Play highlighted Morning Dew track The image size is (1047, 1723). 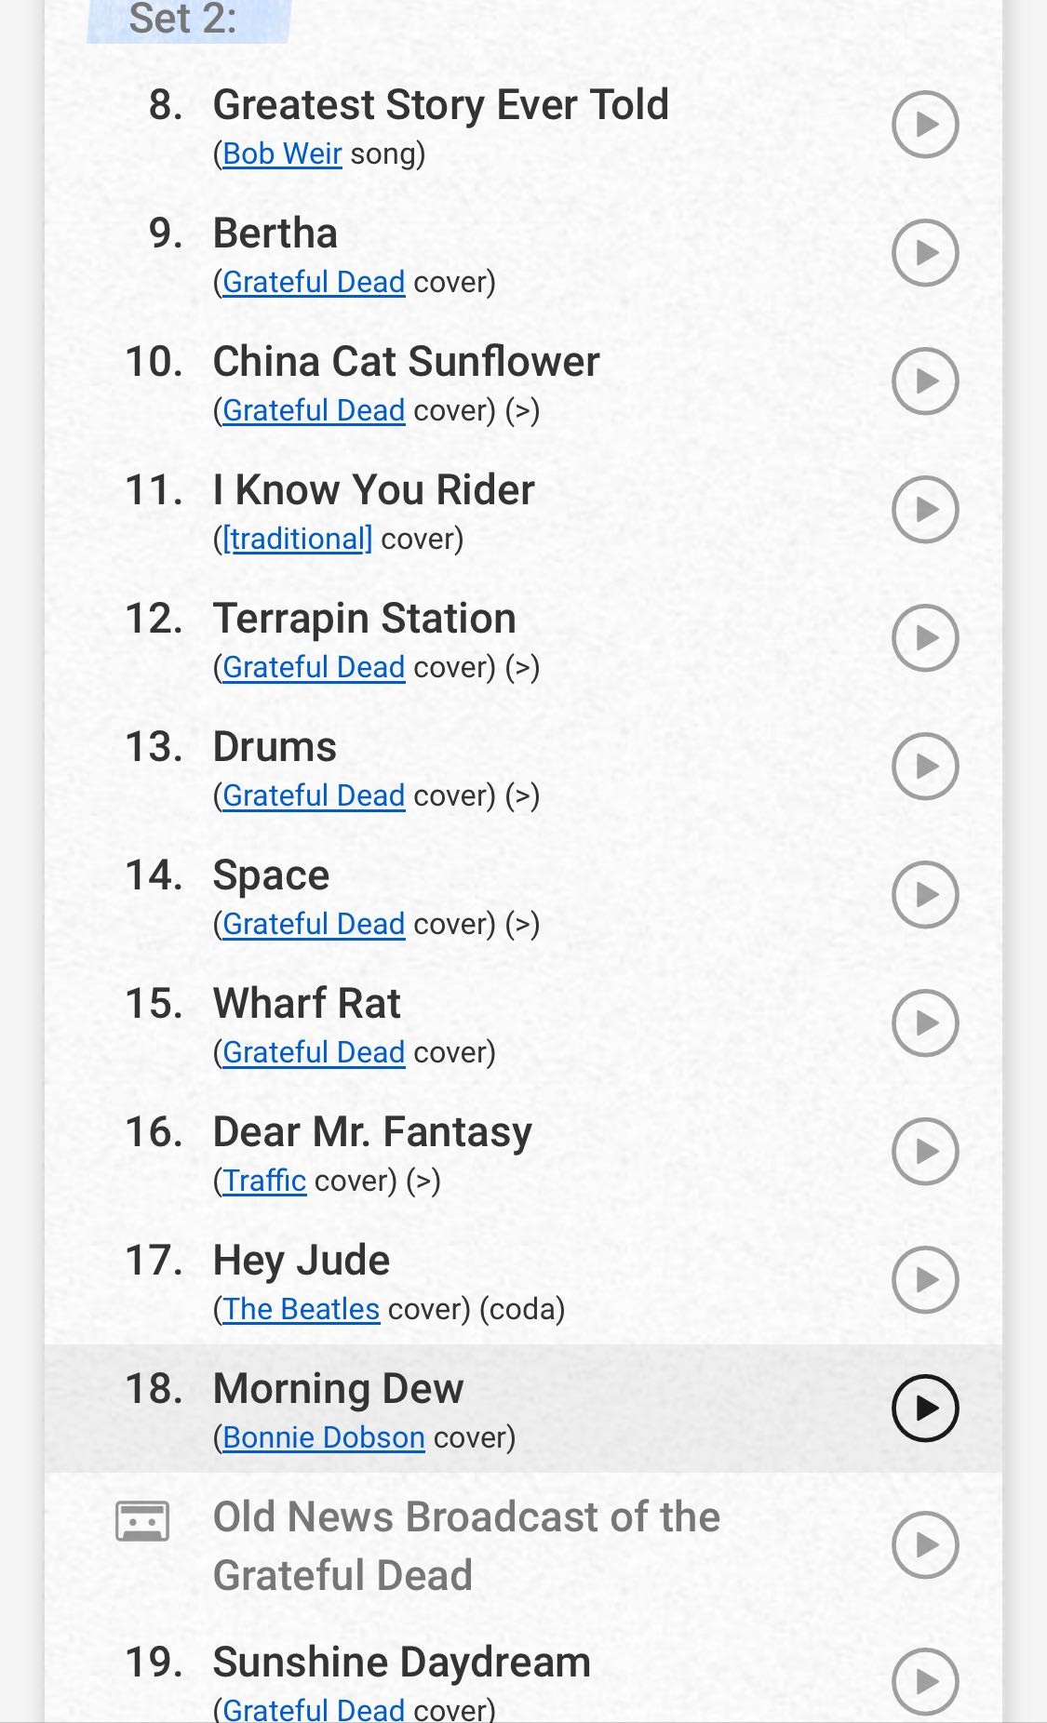pos(925,1408)
